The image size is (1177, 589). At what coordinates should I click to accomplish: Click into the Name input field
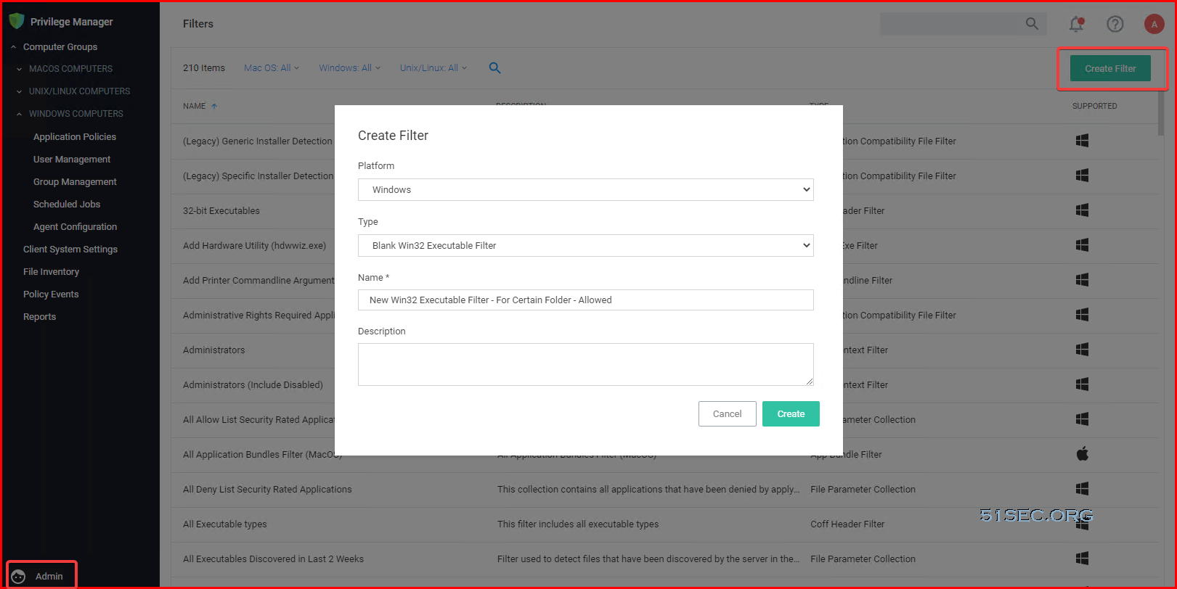(x=586, y=300)
